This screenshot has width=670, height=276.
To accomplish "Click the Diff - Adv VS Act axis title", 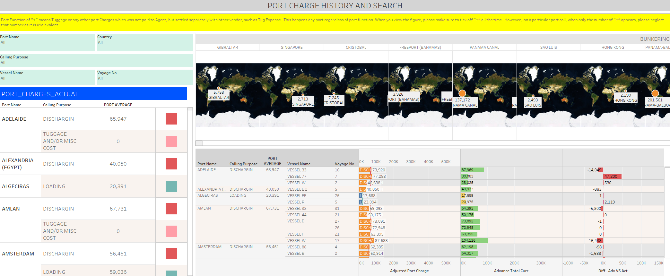I will coord(613,271).
